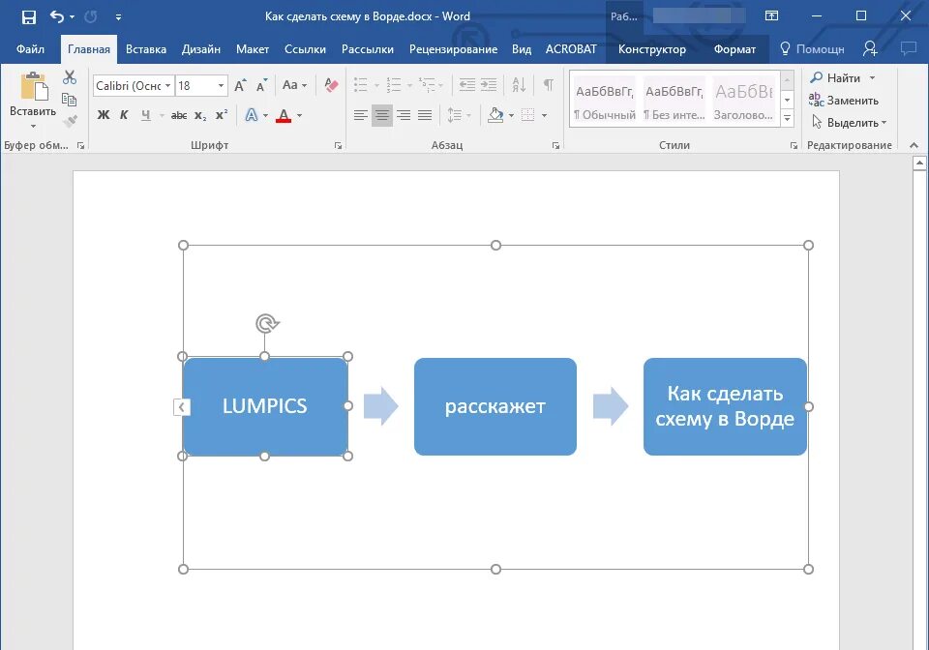Open the multilevel list button

pos(427,85)
